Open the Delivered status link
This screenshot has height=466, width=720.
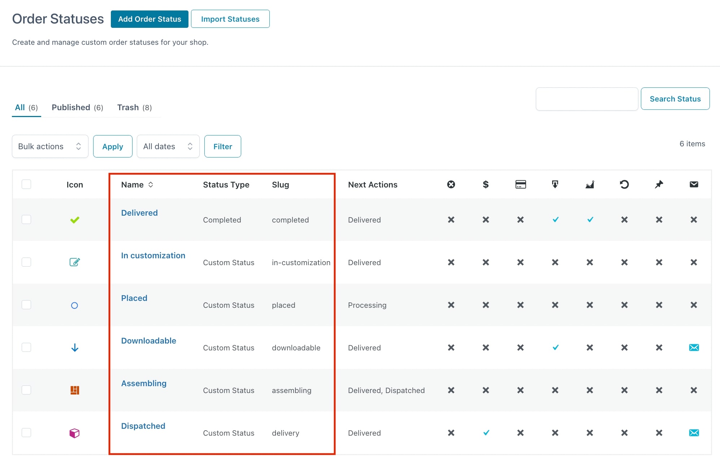(139, 213)
